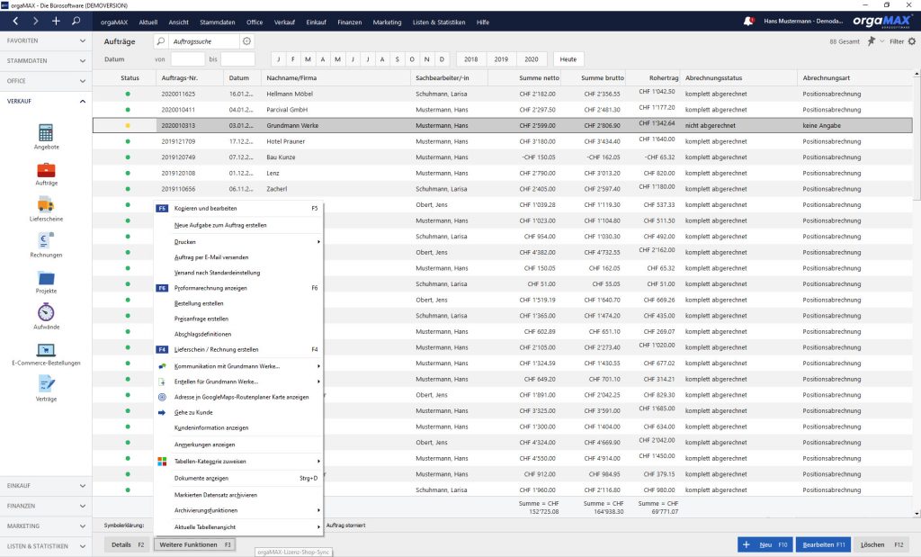Filter by year 2019

(x=501, y=59)
